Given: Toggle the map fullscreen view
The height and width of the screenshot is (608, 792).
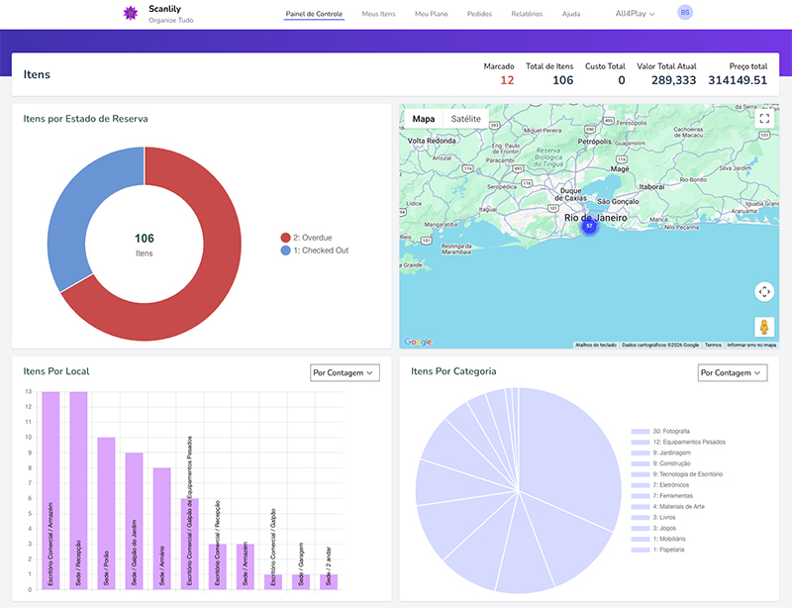Looking at the screenshot, I should 764,119.
